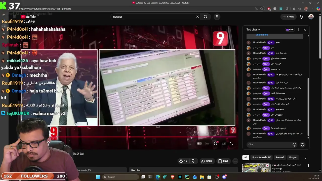Open Terminal from the taskbar

click(x=150, y=177)
